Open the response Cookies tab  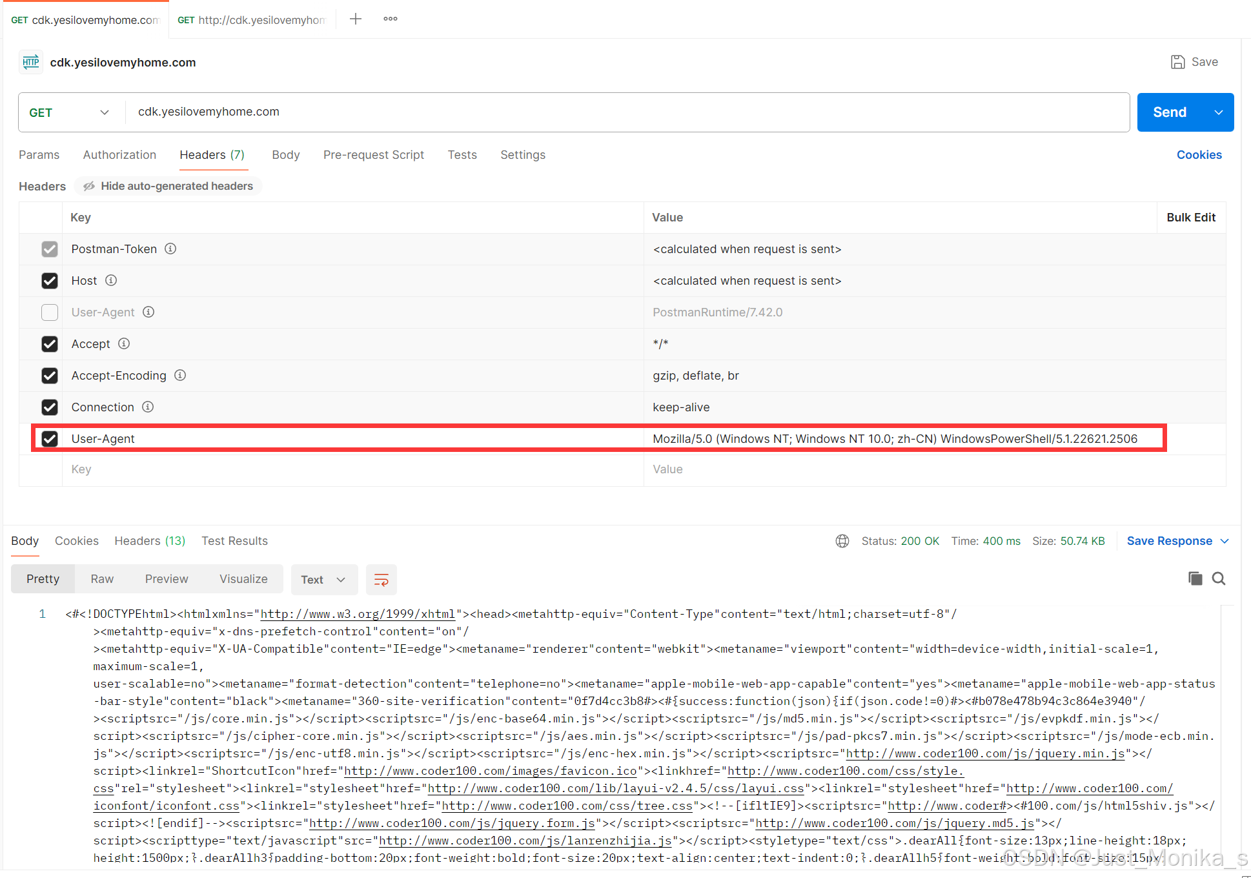coord(76,541)
